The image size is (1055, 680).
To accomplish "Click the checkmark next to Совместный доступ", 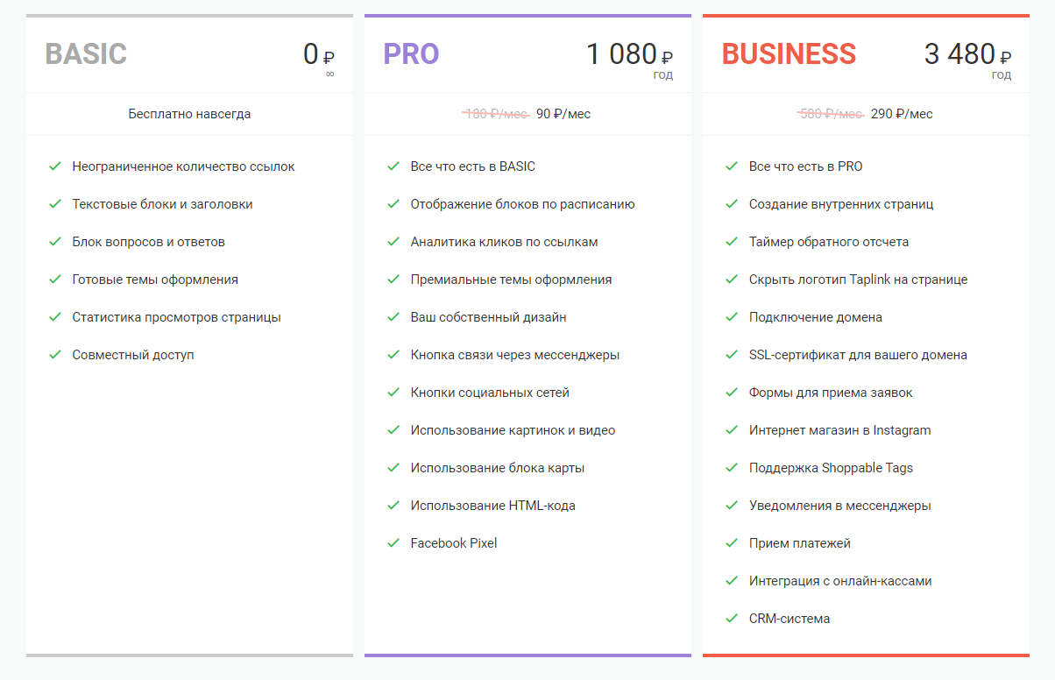I will click(54, 354).
